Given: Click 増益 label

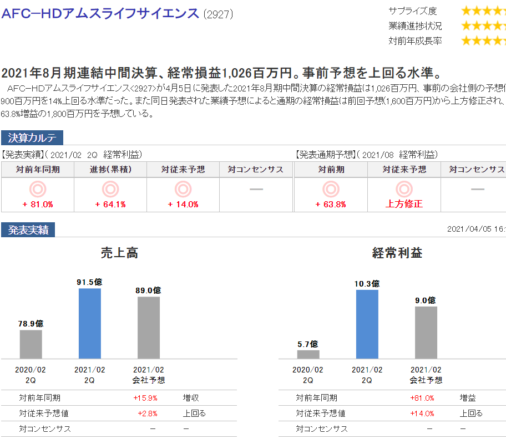Looking at the screenshot, I should click(468, 398).
